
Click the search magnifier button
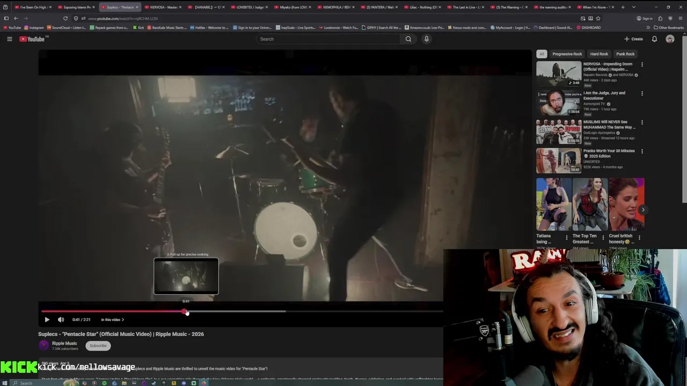coord(408,39)
